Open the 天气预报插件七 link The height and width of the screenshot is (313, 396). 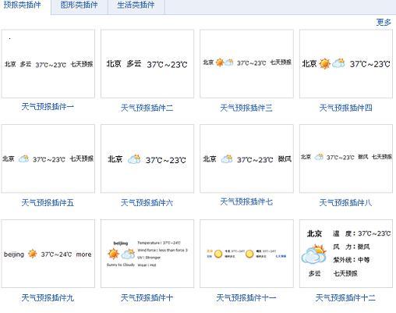pyautogui.click(x=246, y=201)
